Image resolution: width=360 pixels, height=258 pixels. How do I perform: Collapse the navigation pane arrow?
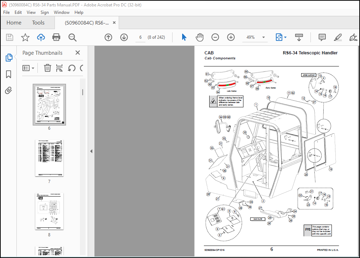tap(91, 151)
